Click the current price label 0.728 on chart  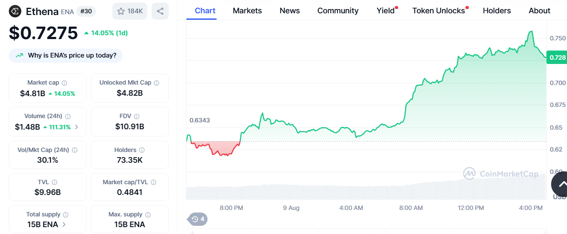pyautogui.click(x=557, y=58)
